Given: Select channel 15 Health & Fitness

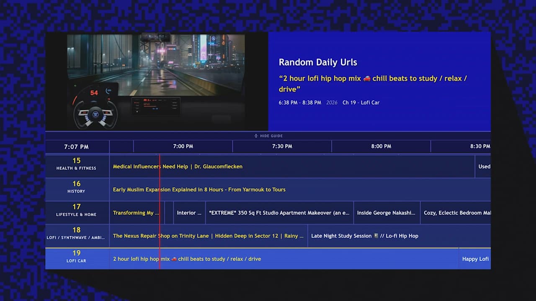Looking at the screenshot, I should (x=76, y=164).
